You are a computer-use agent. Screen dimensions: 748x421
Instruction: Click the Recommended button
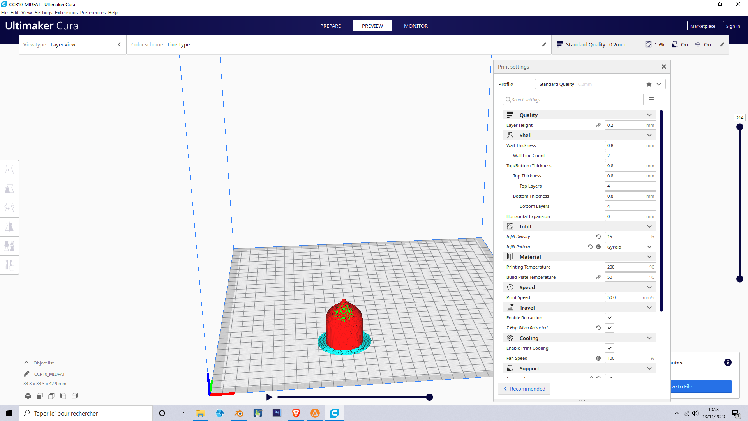pyautogui.click(x=524, y=389)
